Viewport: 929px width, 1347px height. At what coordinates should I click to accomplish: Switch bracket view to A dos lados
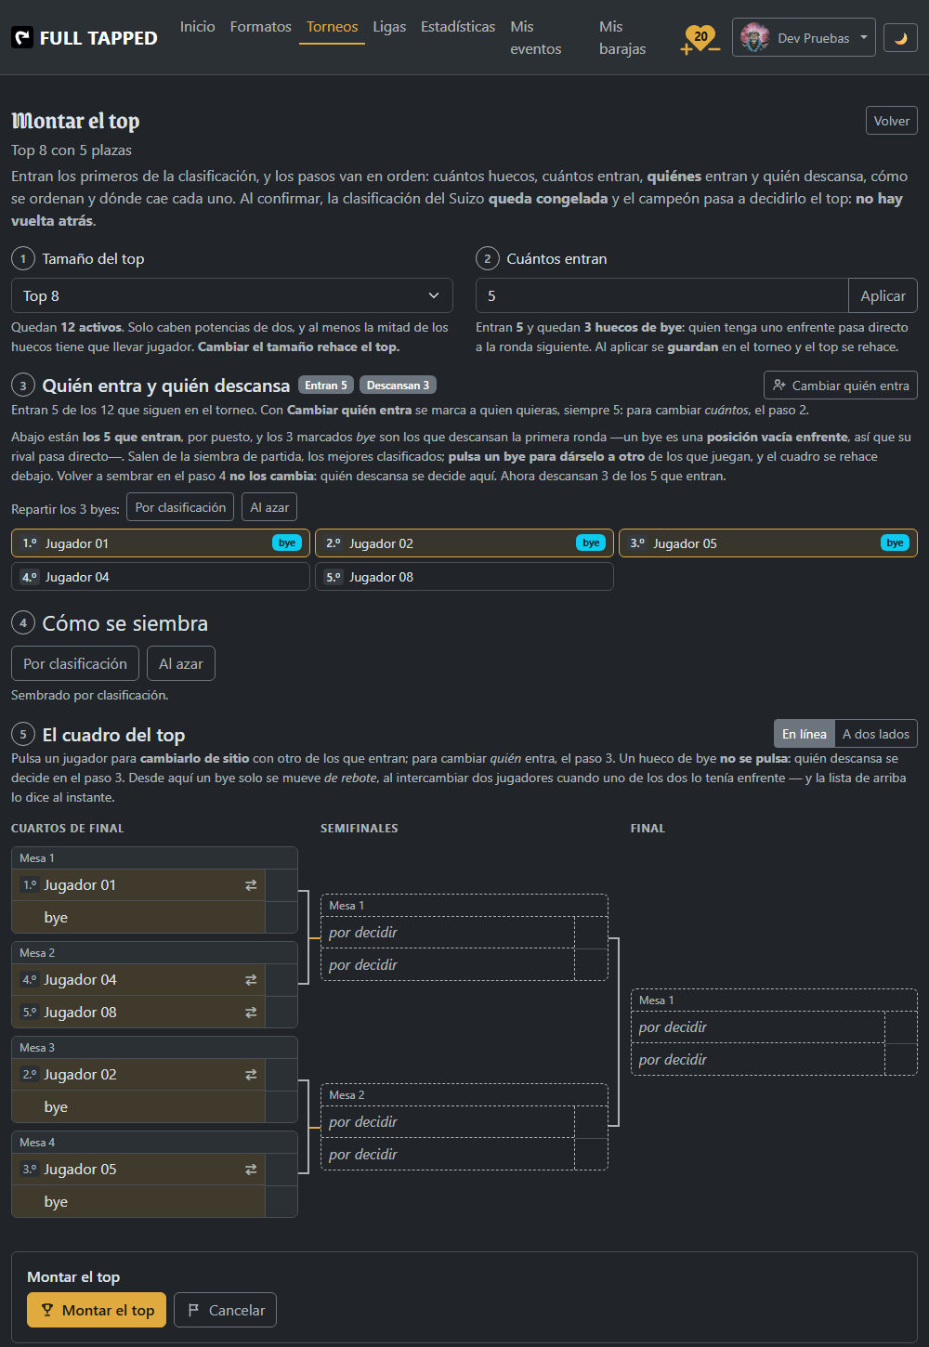tap(876, 734)
